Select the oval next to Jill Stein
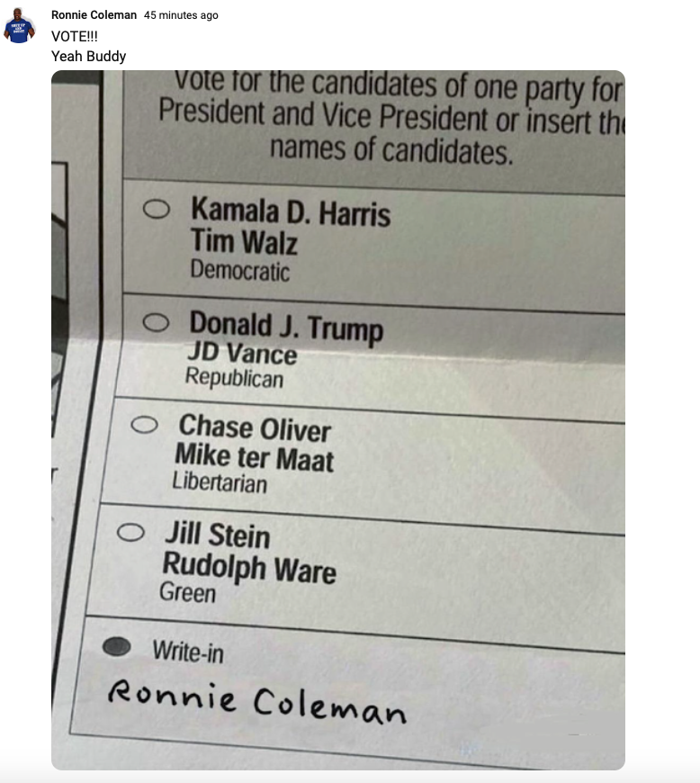The width and height of the screenshot is (700, 783). tap(130, 532)
